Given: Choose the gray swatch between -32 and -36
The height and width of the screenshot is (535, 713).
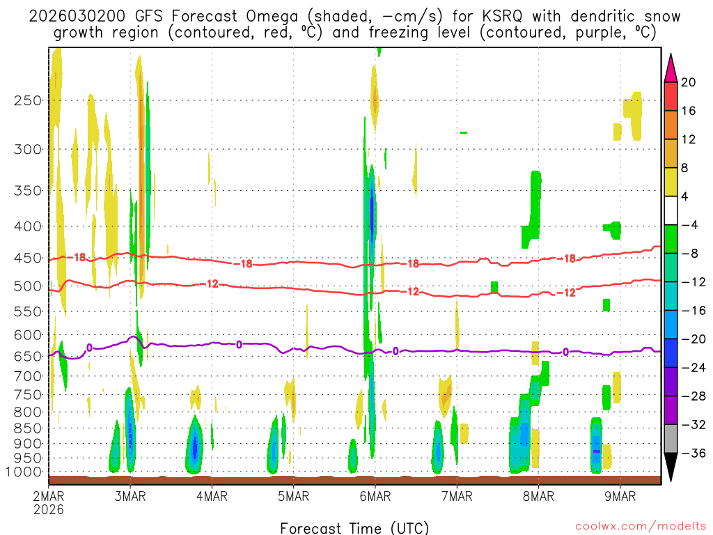Looking at the screenshot, I should [671, 439].
